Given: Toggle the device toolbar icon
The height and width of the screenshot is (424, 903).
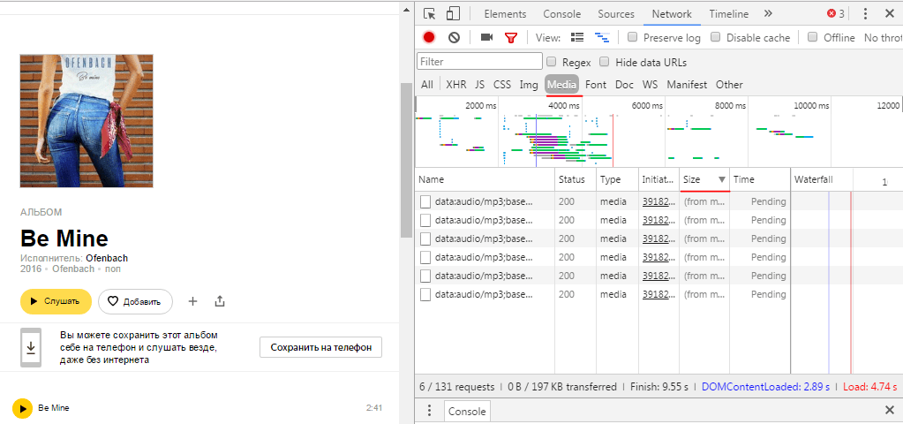Looking at the screenshot, I should point(453,14).
